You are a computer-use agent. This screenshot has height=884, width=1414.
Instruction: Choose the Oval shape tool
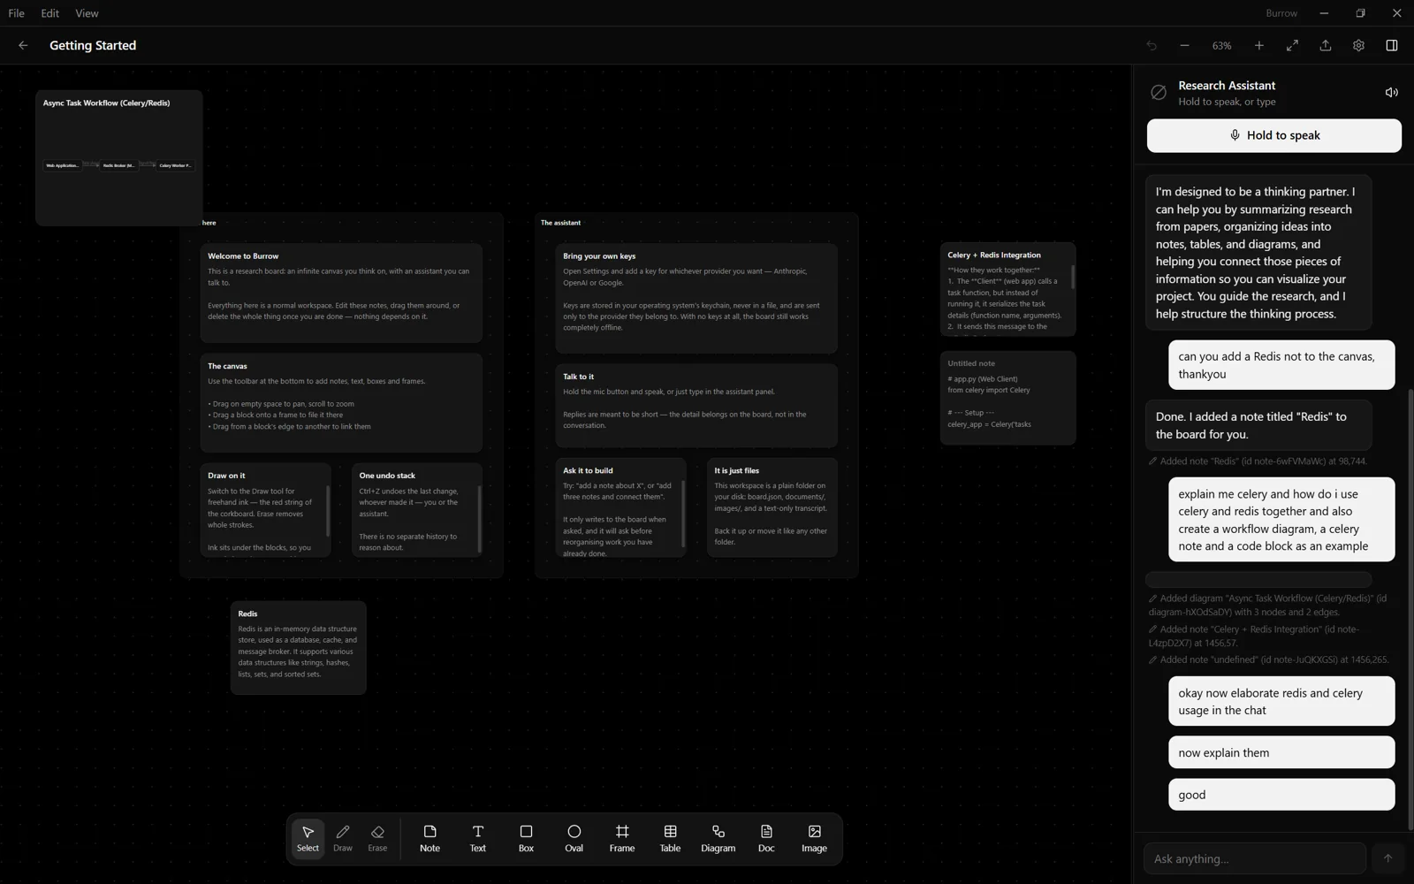click(574, 838)
